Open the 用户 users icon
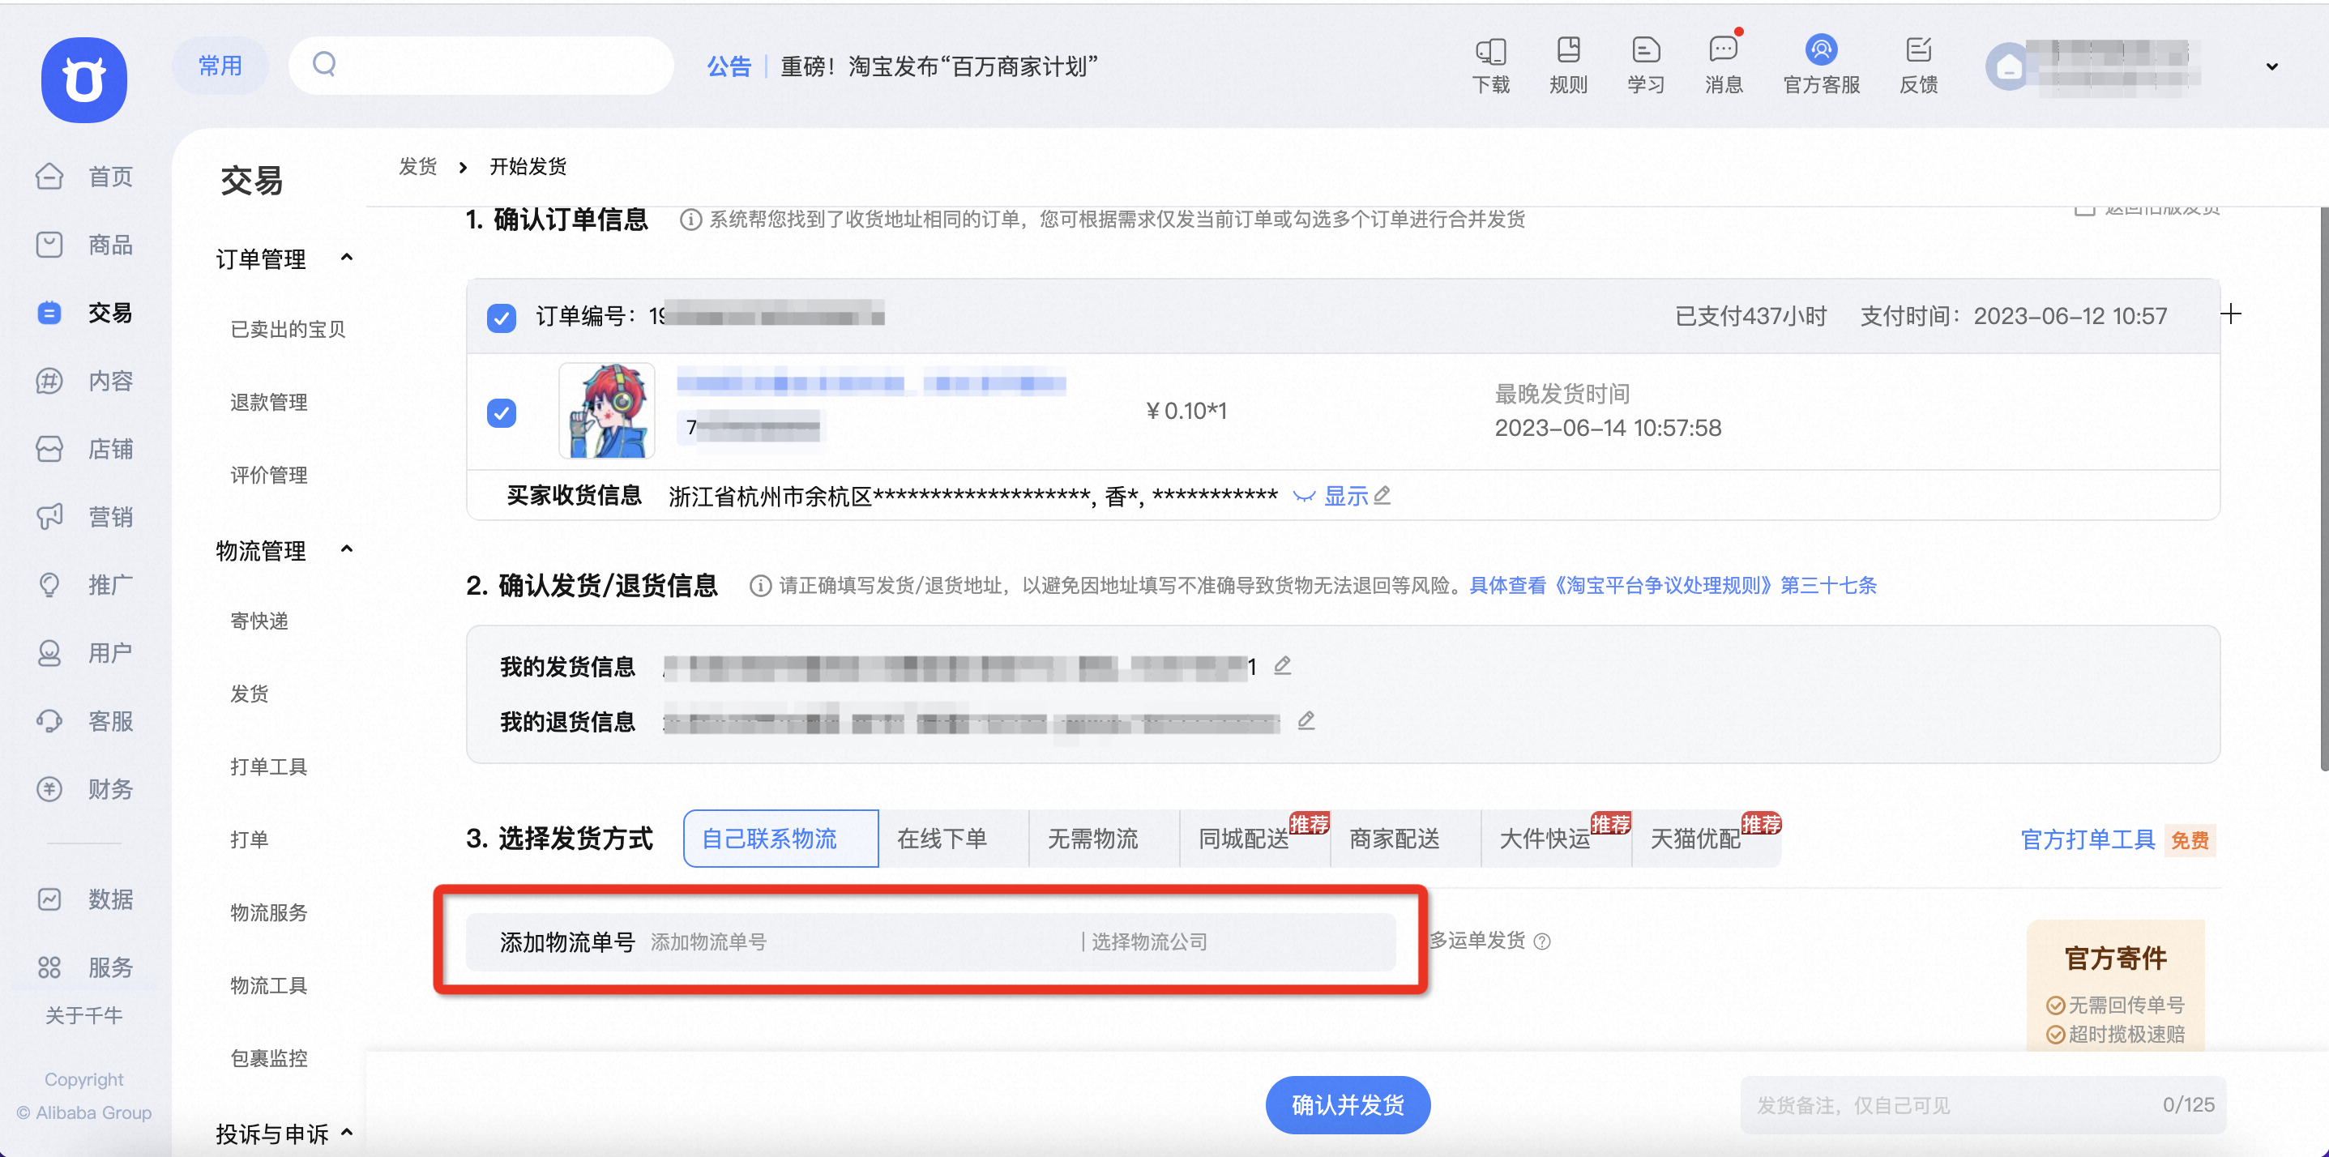The width and height of the screenshot is (2329, 1157). point(49,652)
